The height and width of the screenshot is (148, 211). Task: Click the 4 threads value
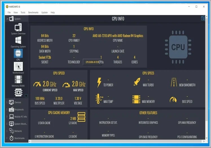(x=118, y=57)
